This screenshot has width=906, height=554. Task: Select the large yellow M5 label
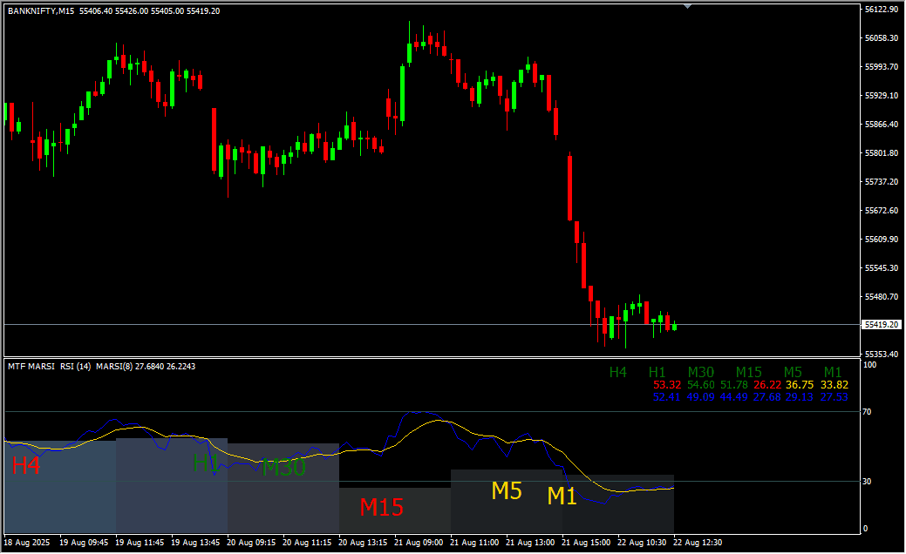tap(506, 491)
